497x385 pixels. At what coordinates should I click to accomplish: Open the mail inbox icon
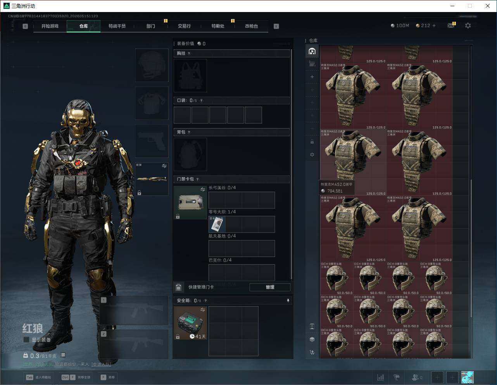451,26
